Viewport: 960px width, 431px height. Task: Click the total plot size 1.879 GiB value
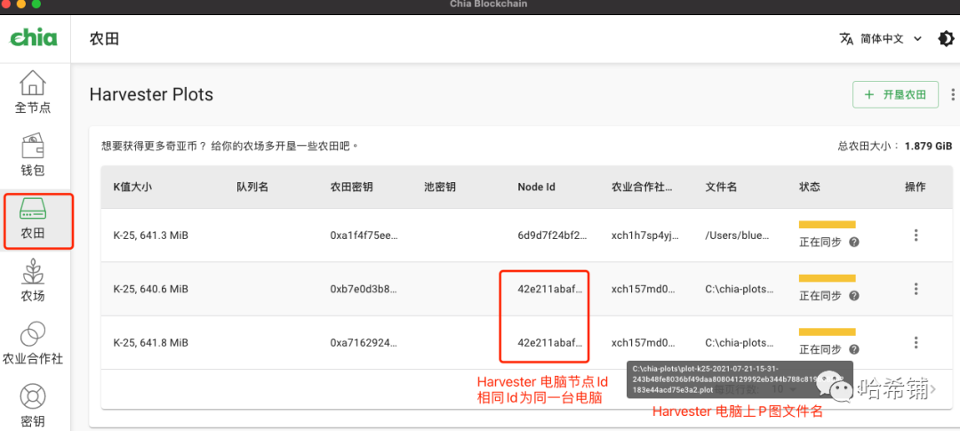click(x=928, y=147)
